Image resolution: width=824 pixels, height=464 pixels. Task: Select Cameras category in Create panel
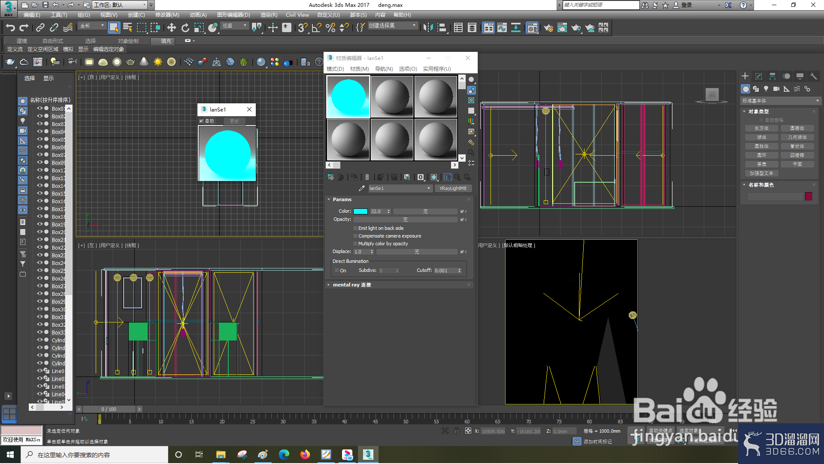pos(776,89)
